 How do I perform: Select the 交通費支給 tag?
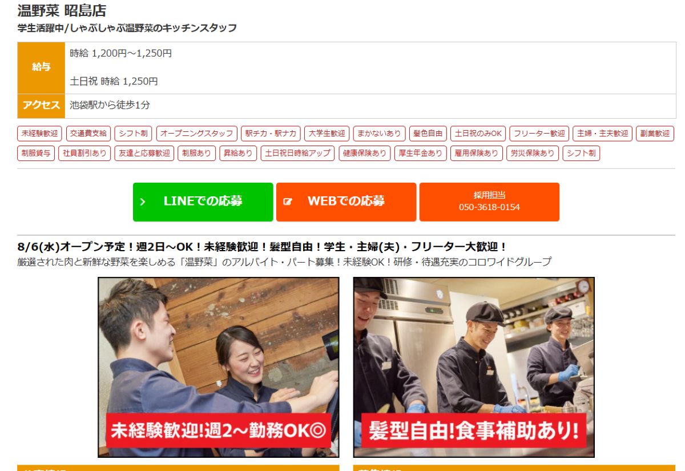click(88, 134)
